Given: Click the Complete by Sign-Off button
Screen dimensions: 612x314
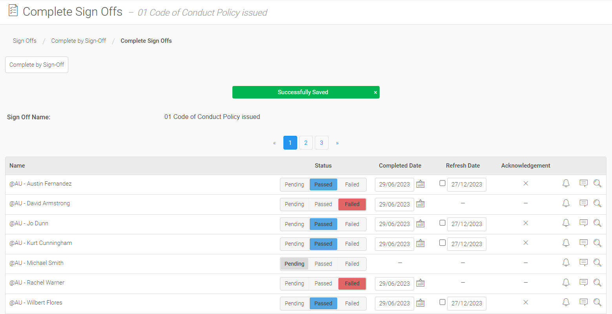Looking at the screenshot, I should [x=37, y=65].
